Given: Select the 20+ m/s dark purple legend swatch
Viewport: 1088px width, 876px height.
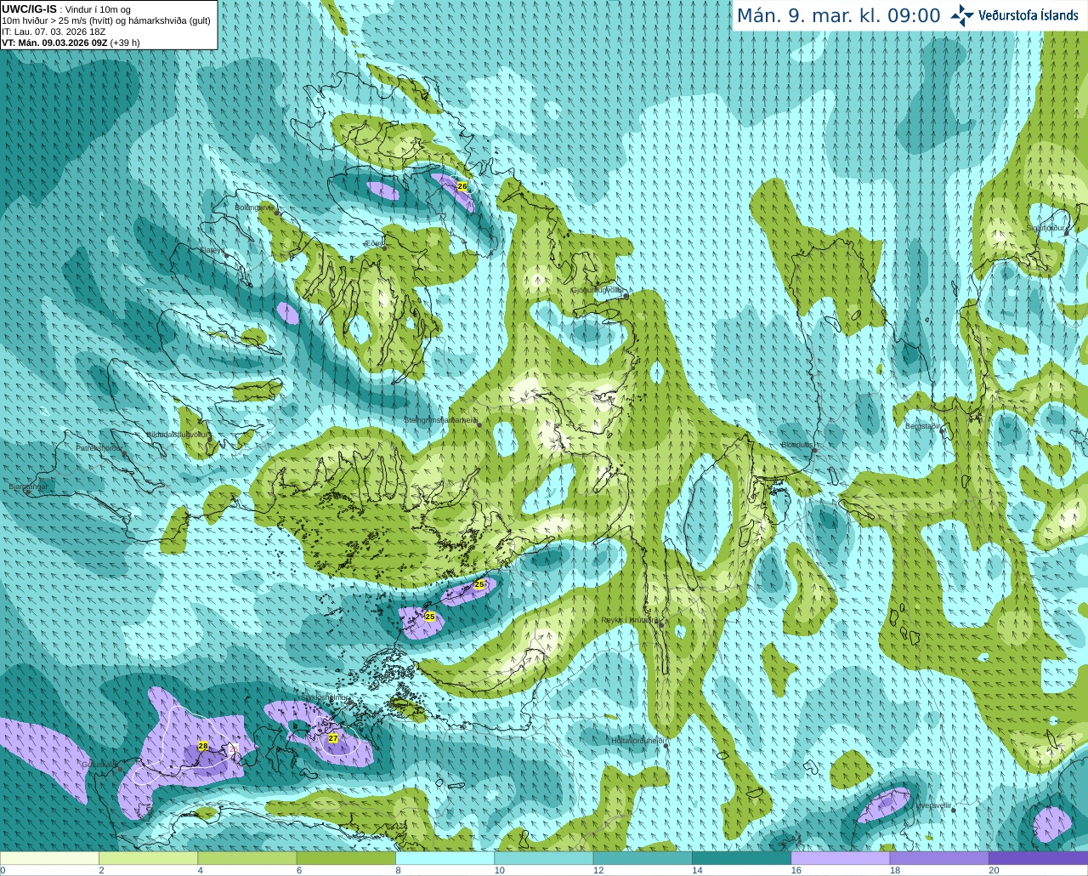Looking at the screenshot, I should [1038, 858].
